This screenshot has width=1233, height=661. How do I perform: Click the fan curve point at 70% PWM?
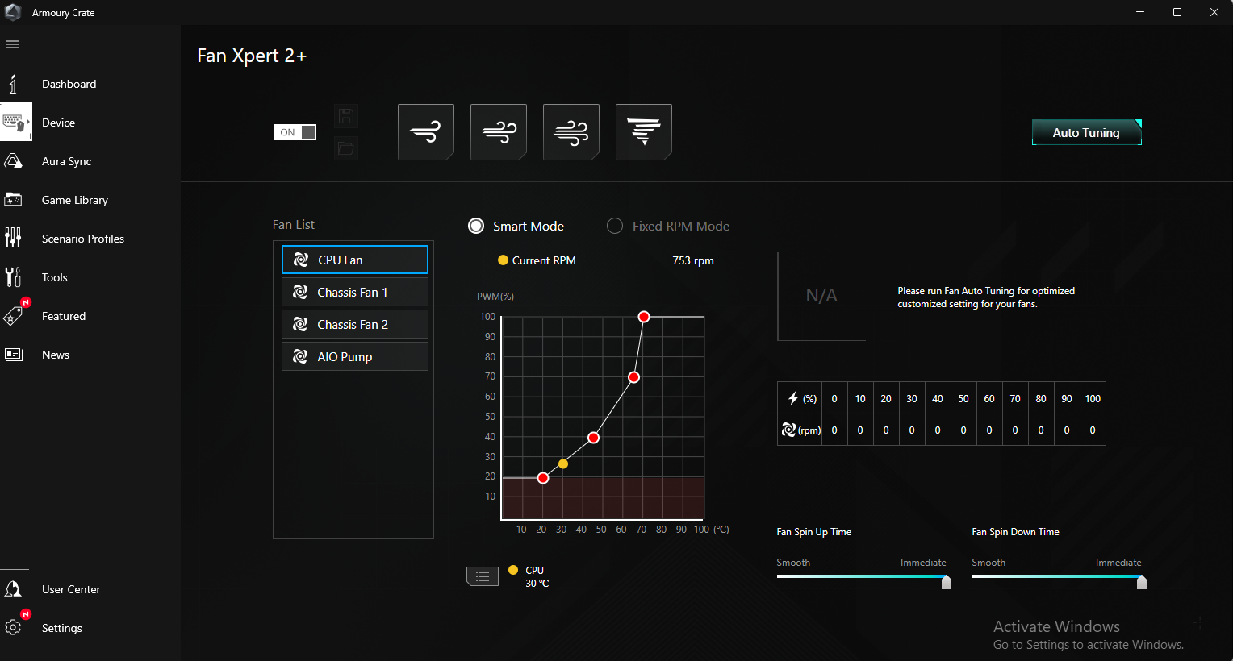click(633, 377)
